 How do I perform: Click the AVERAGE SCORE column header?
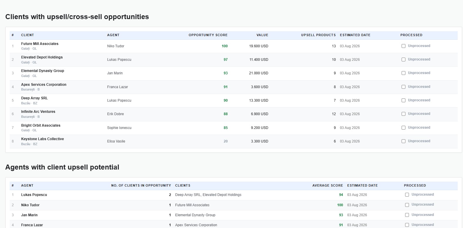328,185
